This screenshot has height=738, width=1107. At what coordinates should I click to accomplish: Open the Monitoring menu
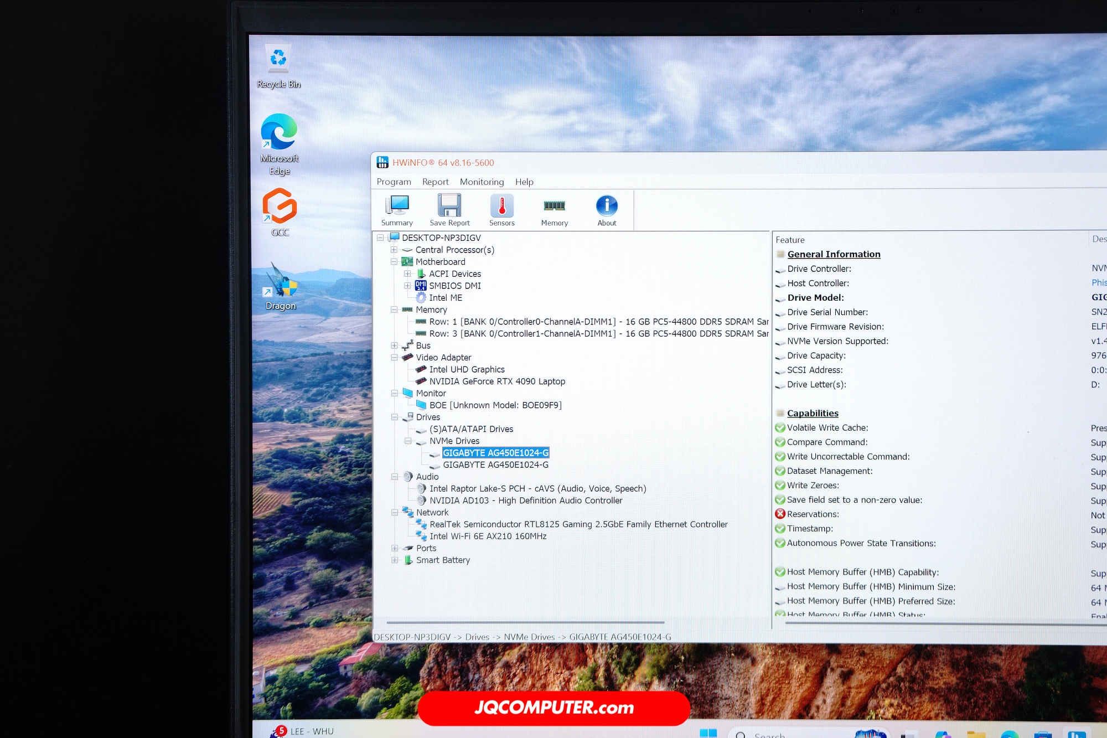click(x=482, y=182)
